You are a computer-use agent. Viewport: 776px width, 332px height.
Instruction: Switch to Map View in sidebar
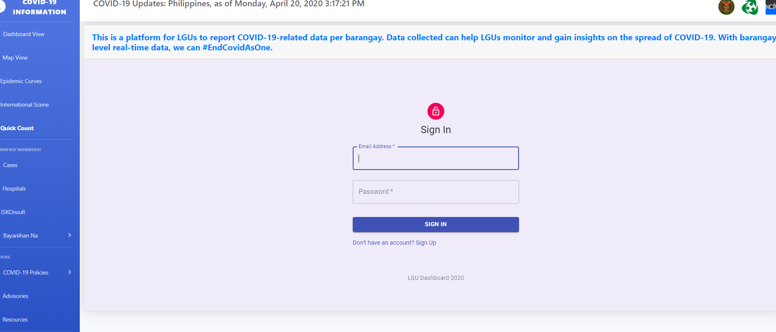coord(15,58)
